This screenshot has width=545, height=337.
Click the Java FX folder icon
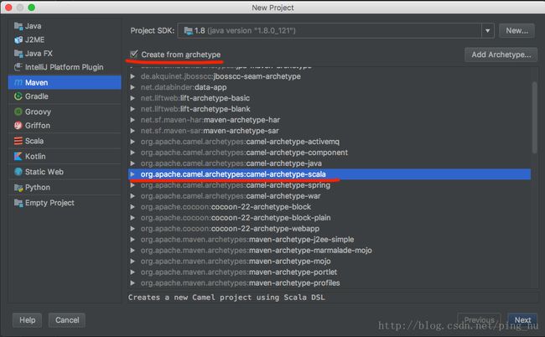(x=18, y=54)
